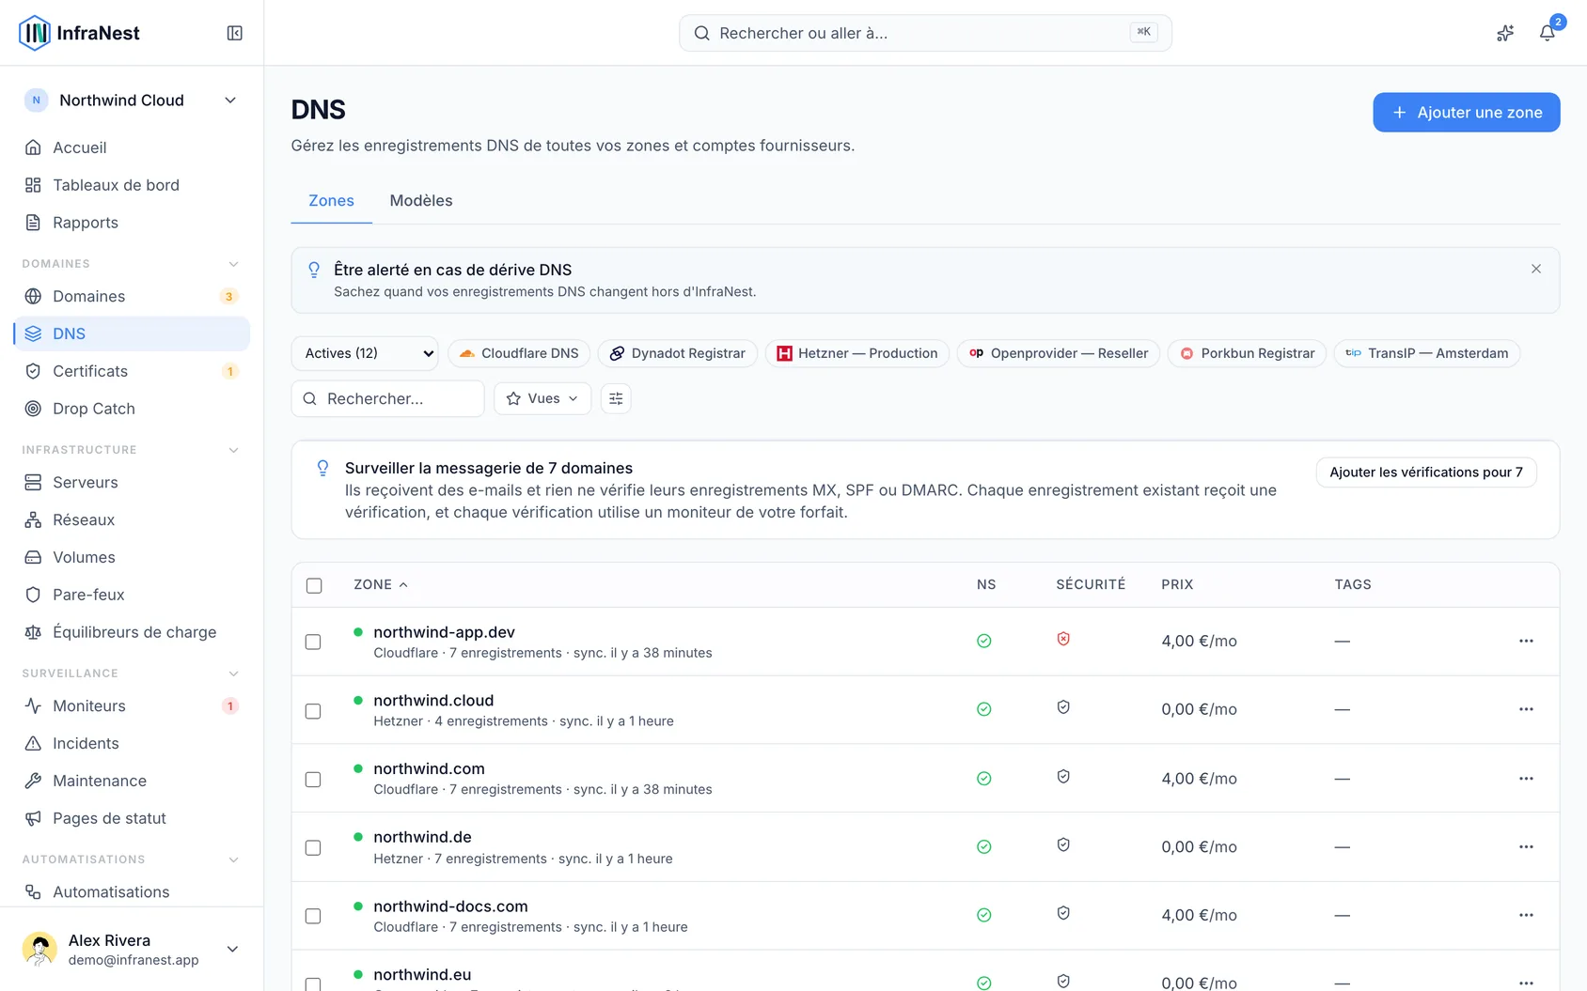
Task: Open Tableaux de bord
Action: (132, 185)
